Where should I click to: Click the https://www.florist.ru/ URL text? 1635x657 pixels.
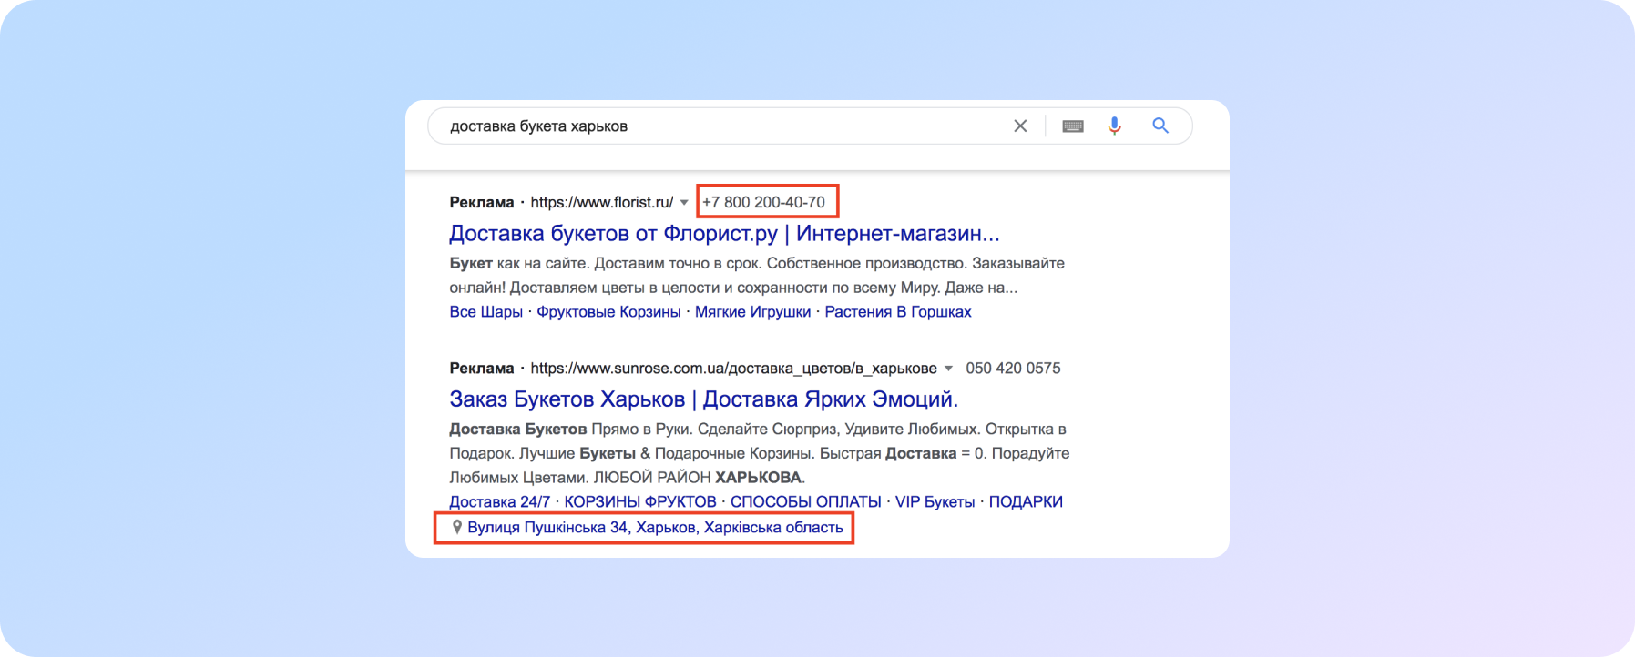pyautogui.click(x=602, y=203)
